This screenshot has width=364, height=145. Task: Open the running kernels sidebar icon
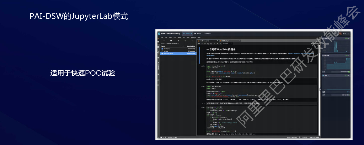158,47
